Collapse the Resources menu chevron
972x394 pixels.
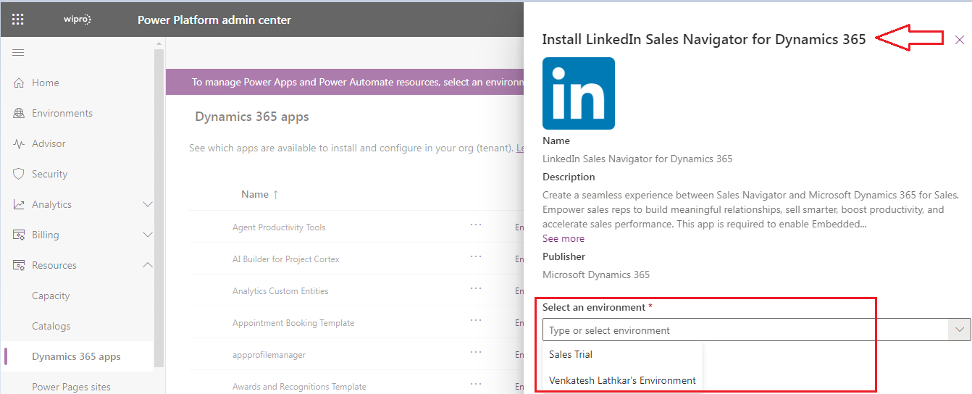(148, 265)
